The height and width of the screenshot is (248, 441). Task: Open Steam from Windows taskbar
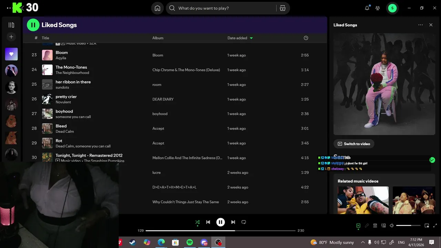(x=133, y=242)
